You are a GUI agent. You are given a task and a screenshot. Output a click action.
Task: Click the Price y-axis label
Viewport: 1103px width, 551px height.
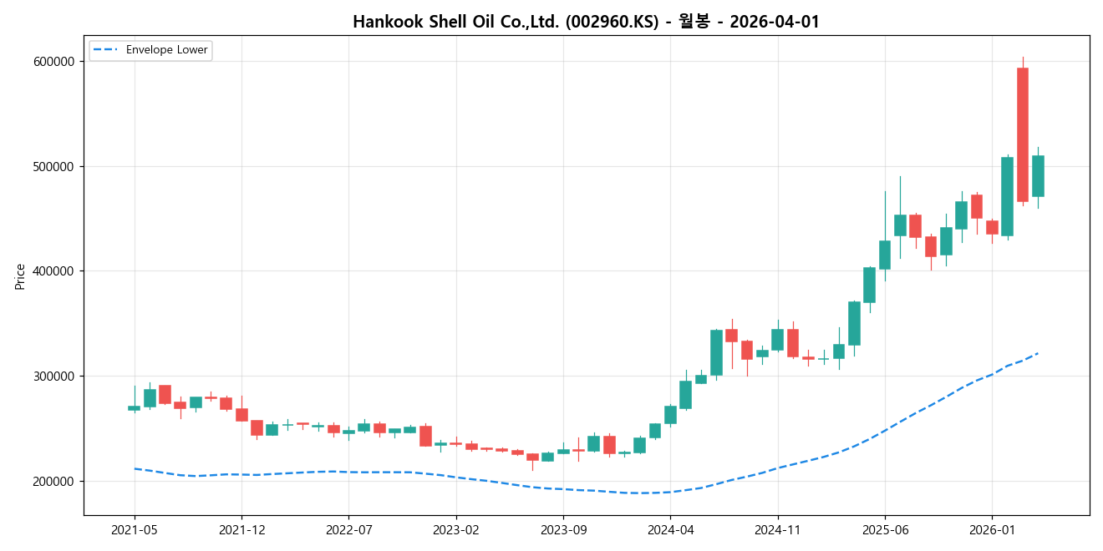(20, 275)
